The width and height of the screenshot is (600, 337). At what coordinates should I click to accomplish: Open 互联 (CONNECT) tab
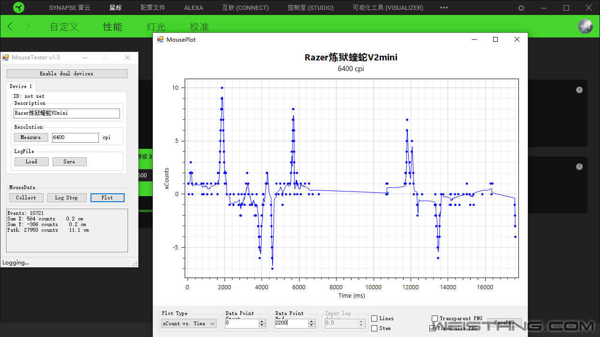[x=246, y=8]
